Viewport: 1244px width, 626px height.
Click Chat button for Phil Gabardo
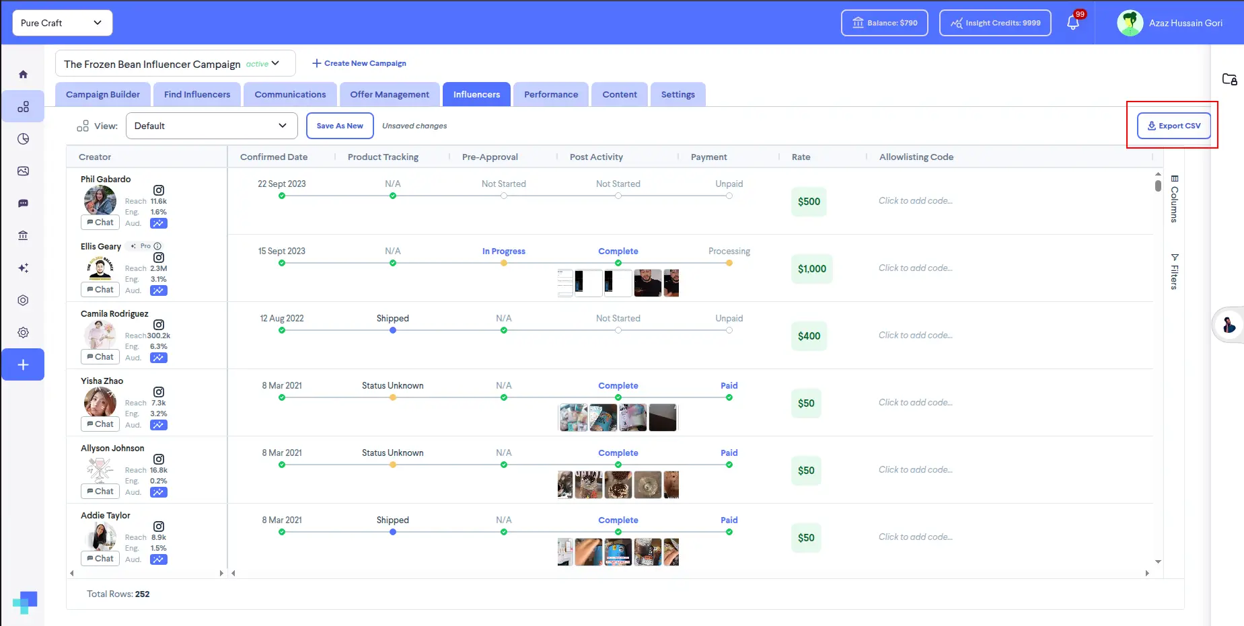(x=100, y=223)
